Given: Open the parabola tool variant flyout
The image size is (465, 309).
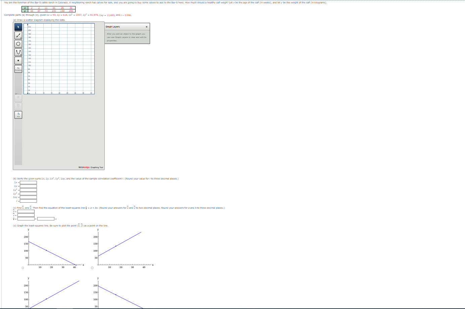Looking at the screenshot, I should coord(21,54).
